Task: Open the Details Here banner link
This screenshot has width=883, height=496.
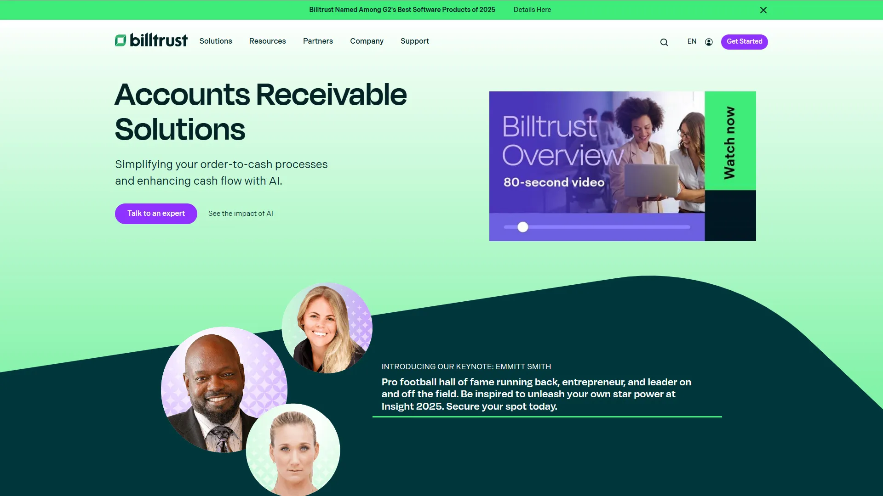Action: pos(532,10)
